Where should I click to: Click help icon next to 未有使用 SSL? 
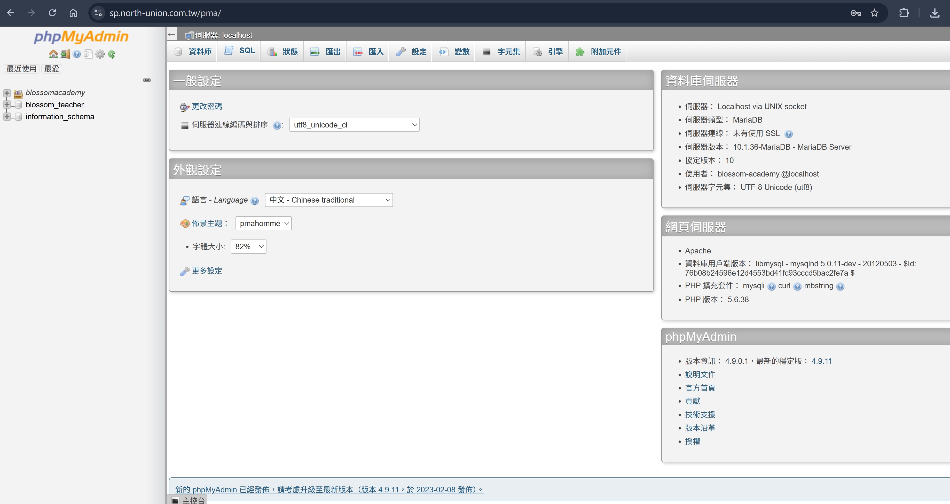[788, 134]
